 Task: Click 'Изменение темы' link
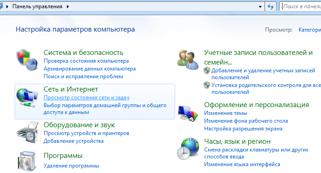click(x=226, y=113)
